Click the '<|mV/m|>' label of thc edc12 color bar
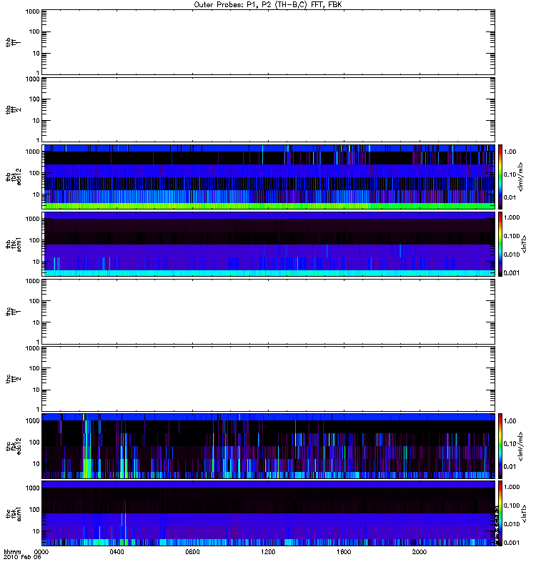The image size is (536, 572). coord(521,446)
